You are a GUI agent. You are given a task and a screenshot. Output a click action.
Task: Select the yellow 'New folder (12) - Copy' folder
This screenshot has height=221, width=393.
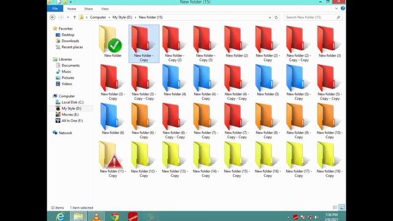pyautogui.click(x=143, y=155)
